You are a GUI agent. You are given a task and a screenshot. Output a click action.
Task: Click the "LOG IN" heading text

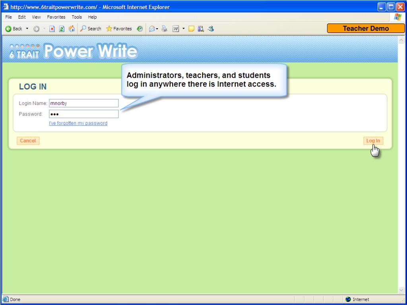(x=33, y=87)
